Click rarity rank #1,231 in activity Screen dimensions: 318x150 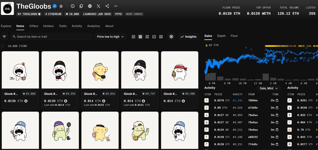pos(237,101)
